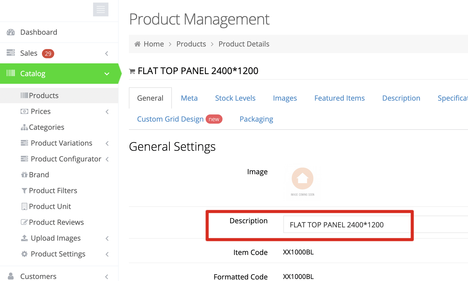Select the Product Unit icon
This screenshot has width=468, height=281.
pyautogui.click(x=24, y=206)
